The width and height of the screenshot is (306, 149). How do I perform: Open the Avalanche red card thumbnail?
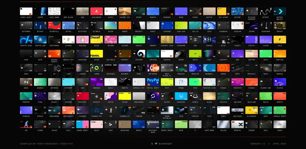coord(97,11)
